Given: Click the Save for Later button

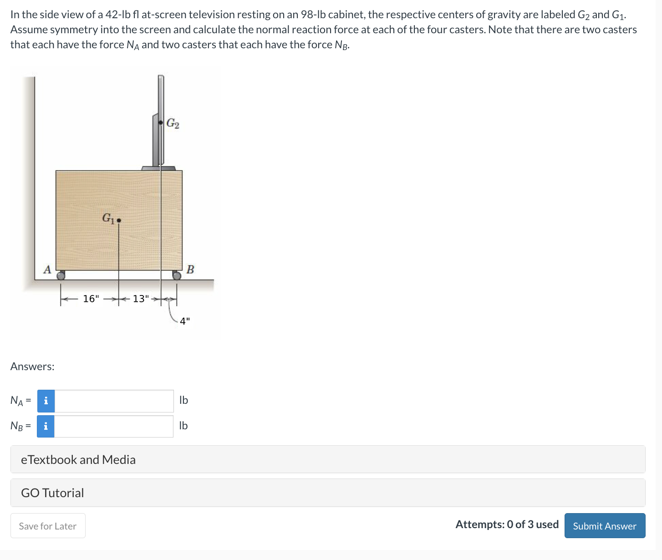Looking at the screenshot, I should tap(47, 525).
